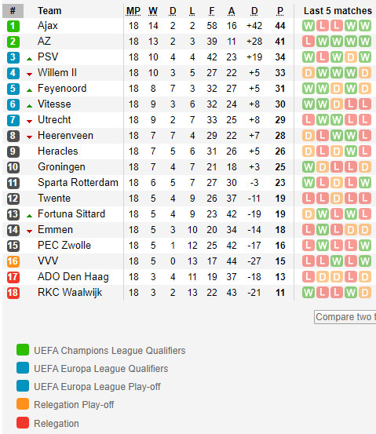Click the red position 18 badge
376x434 pixels.
point(13,293)
